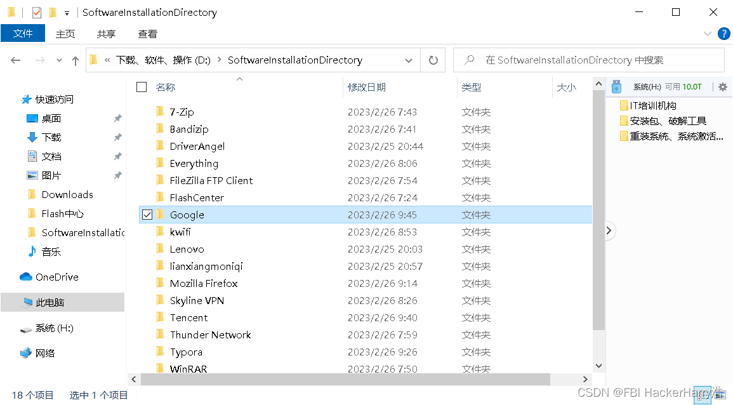Click 下载、软件、操作 (D:) in the address path

point(163,60)
